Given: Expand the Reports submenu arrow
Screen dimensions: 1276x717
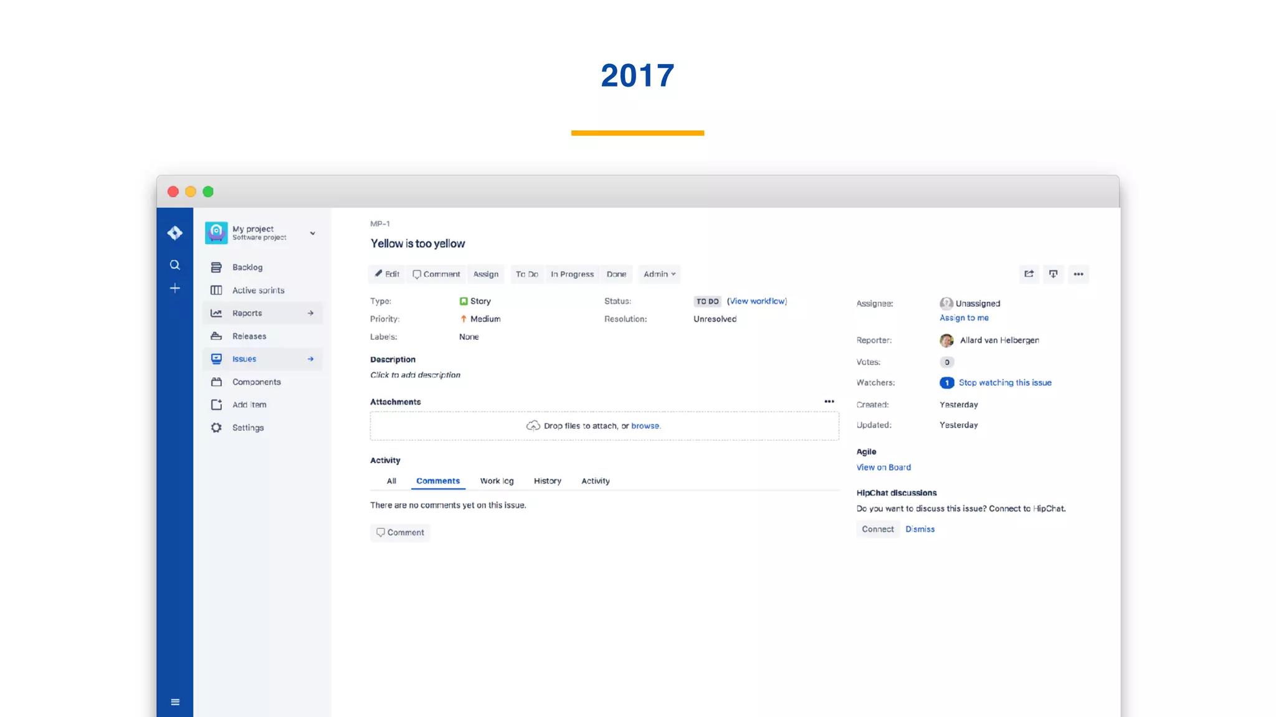Looking at the screenshot, I should pyautogui.click(x=310, y=313).
